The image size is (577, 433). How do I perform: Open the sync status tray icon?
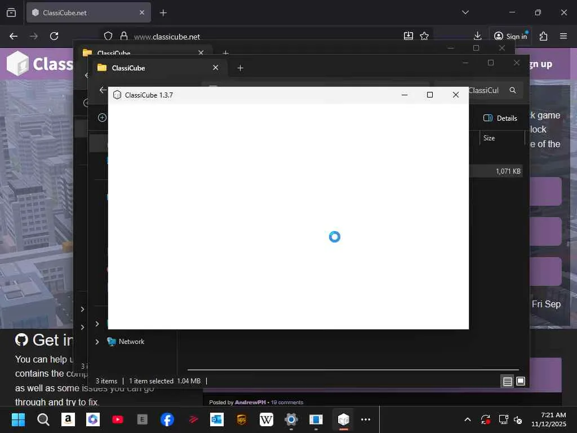[x=485, y=419]
